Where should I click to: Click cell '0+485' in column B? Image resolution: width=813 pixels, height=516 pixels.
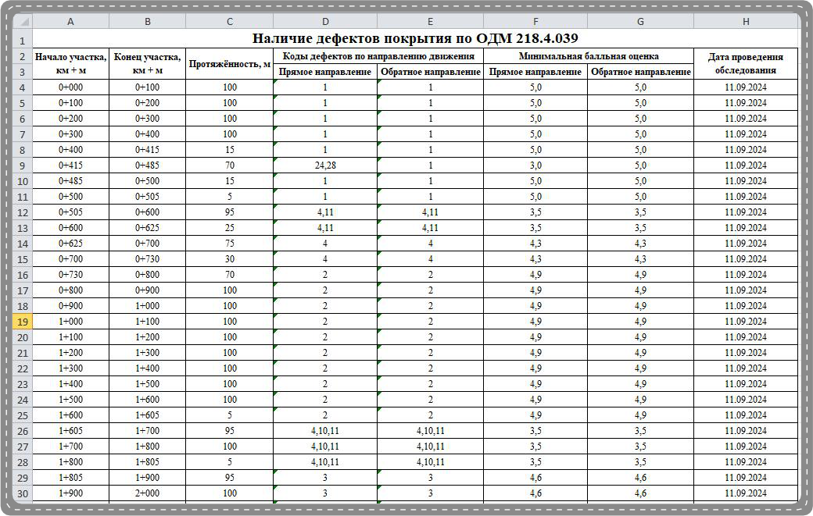[147, 165]
